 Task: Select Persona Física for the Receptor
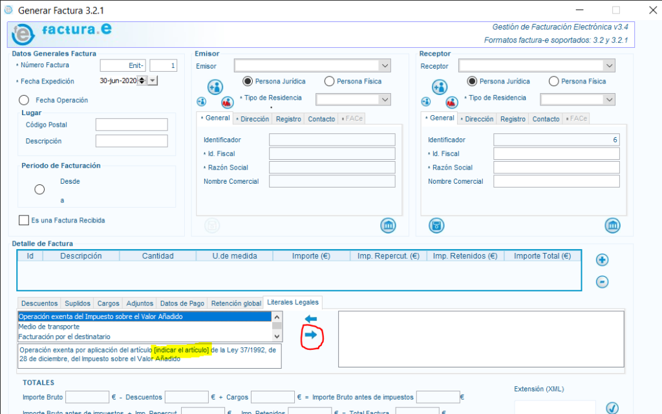coord(553,81)
